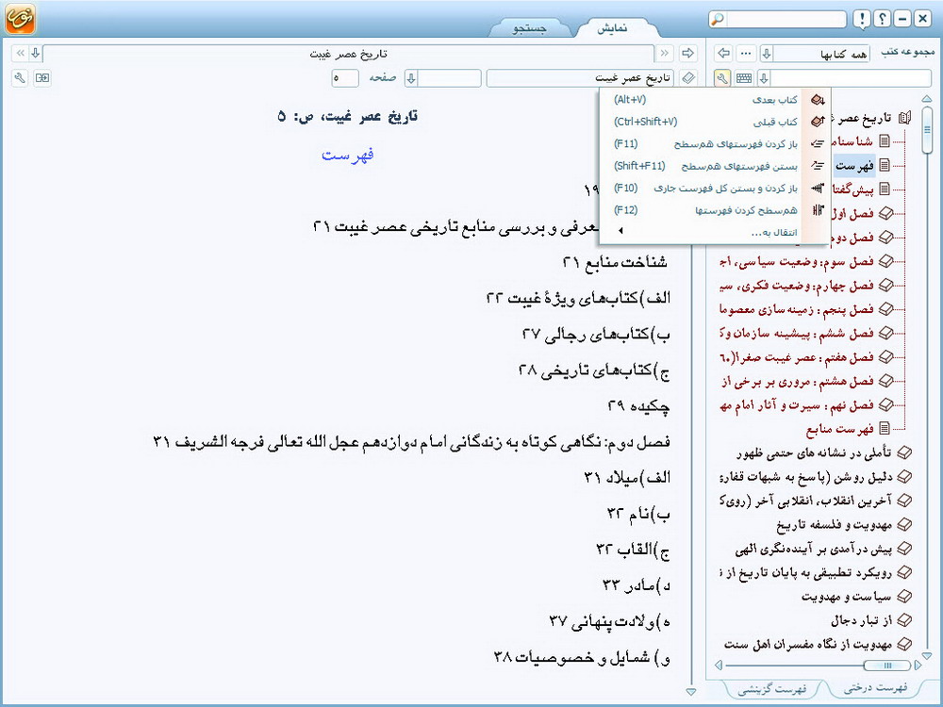The width and height of the screenshot is (943, 707).
Task: Click the text line الف)میلاد ۳۱
Action: pyautogui.click(x=627, y=478)
